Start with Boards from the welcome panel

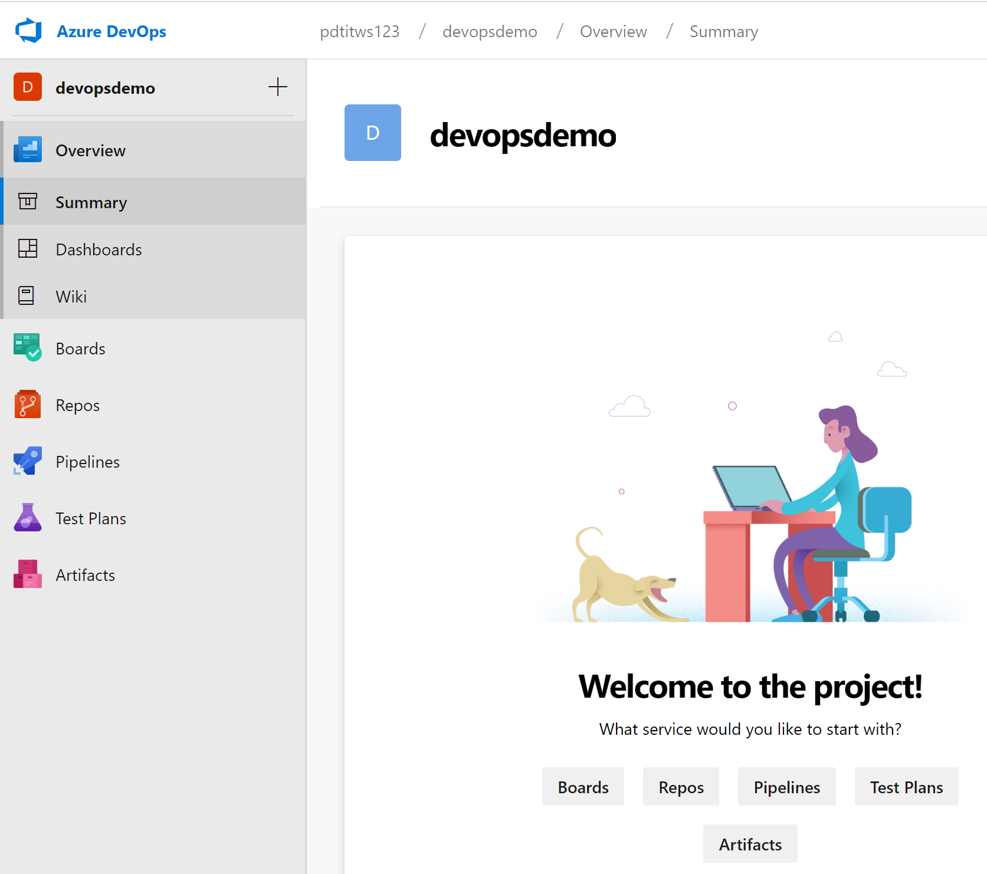[582, 787]
